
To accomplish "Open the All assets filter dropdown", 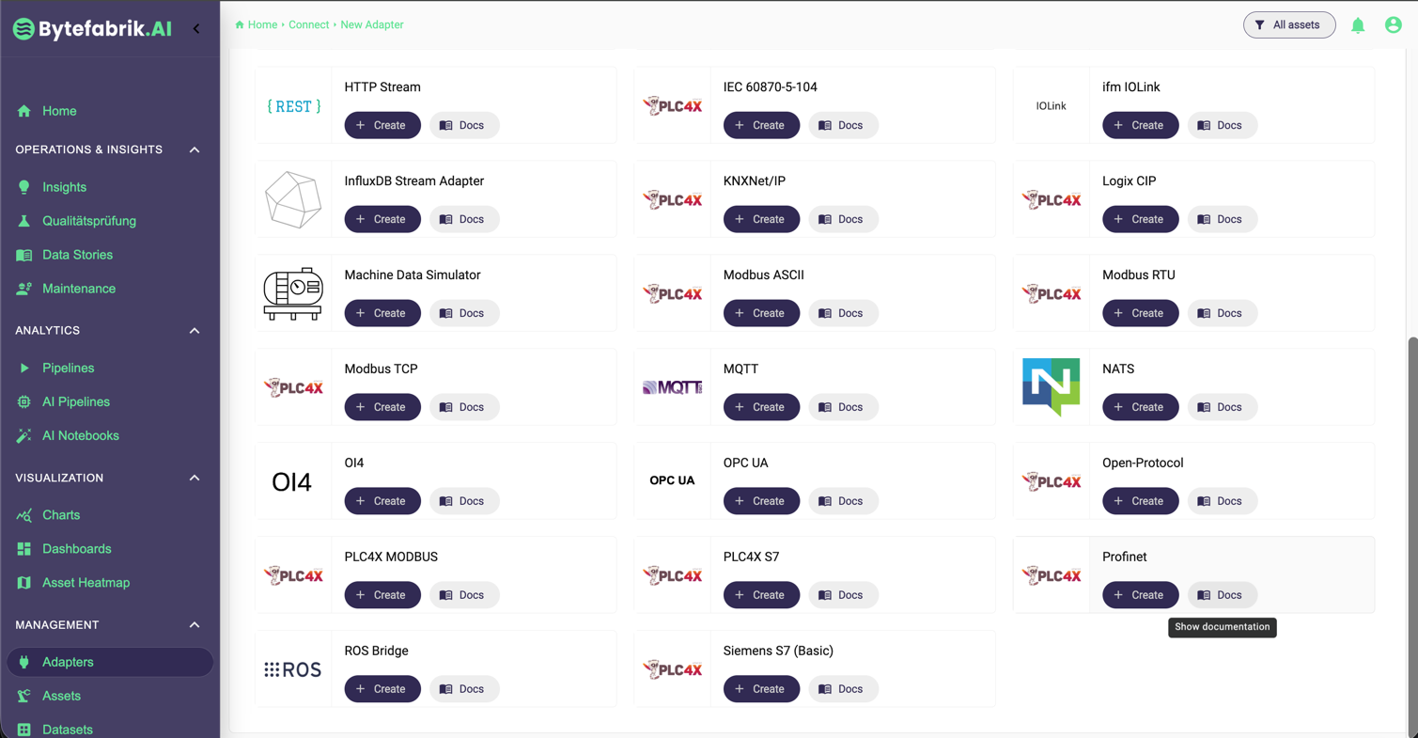I will [x=1288, y=25].
